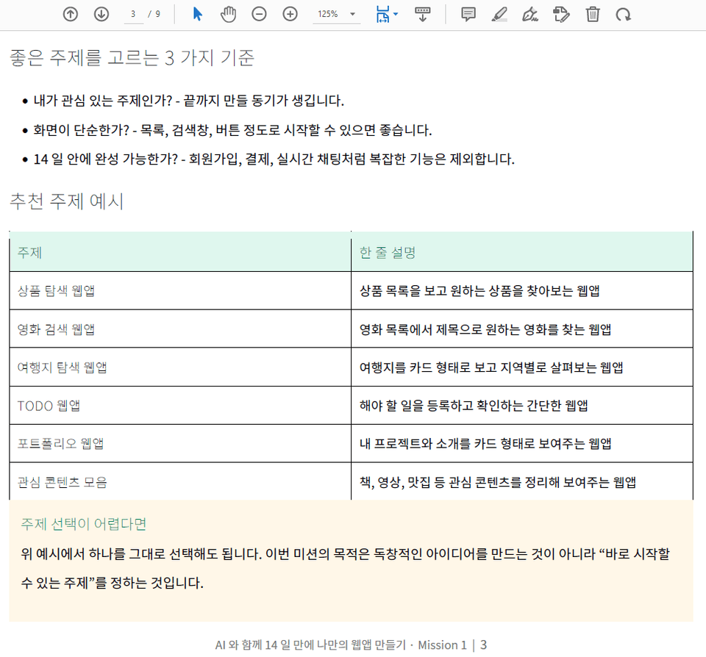Image resolution: width=706 pixels, height=657 pixels.
Task: Click bullet '14 일 안에 완성 가능한가?'
Action: pyautogui.click(x=106, y=159)
